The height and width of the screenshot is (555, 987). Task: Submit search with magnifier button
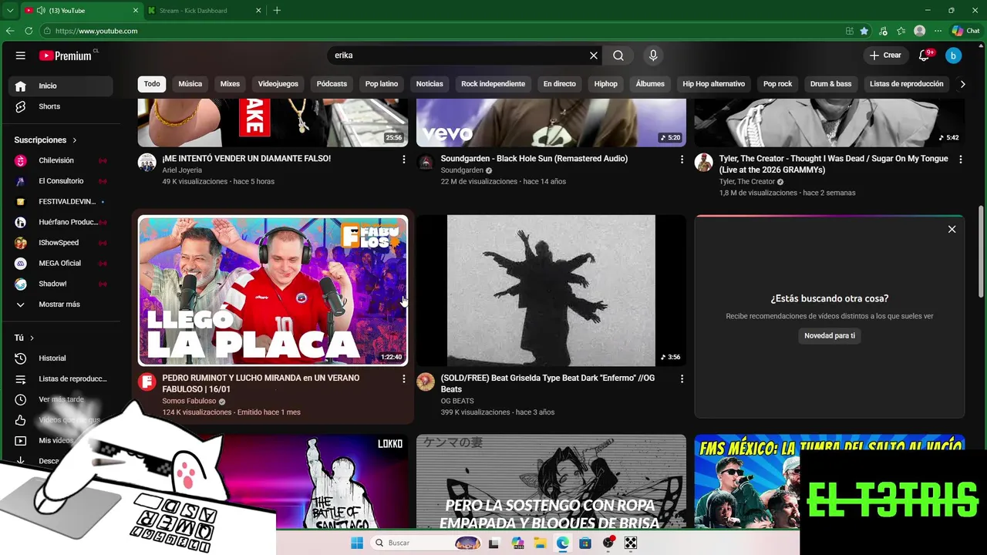618,55
